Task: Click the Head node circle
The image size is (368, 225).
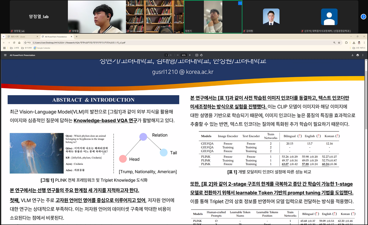Action: click(123, 159)
